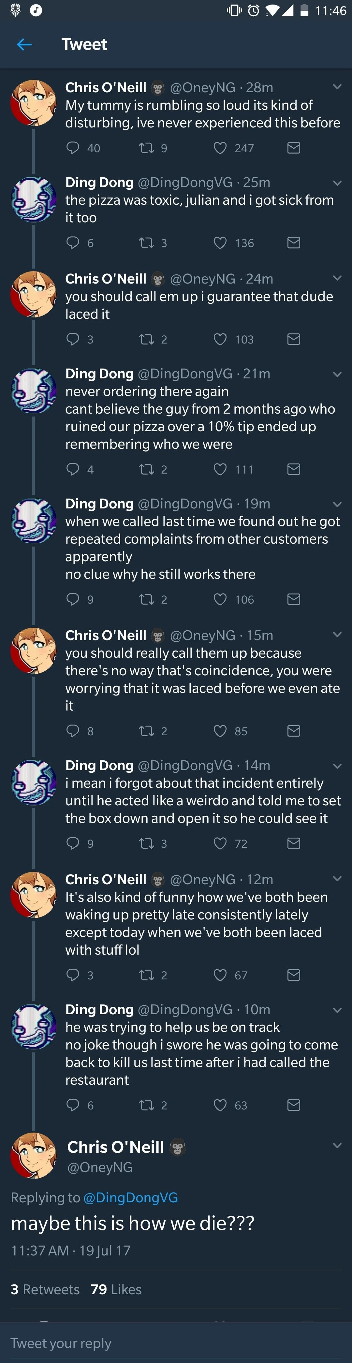352x1363 pixels.
Task: Reply to the 'My tummy is rumbling' tweet
Action: click(73, 148)
